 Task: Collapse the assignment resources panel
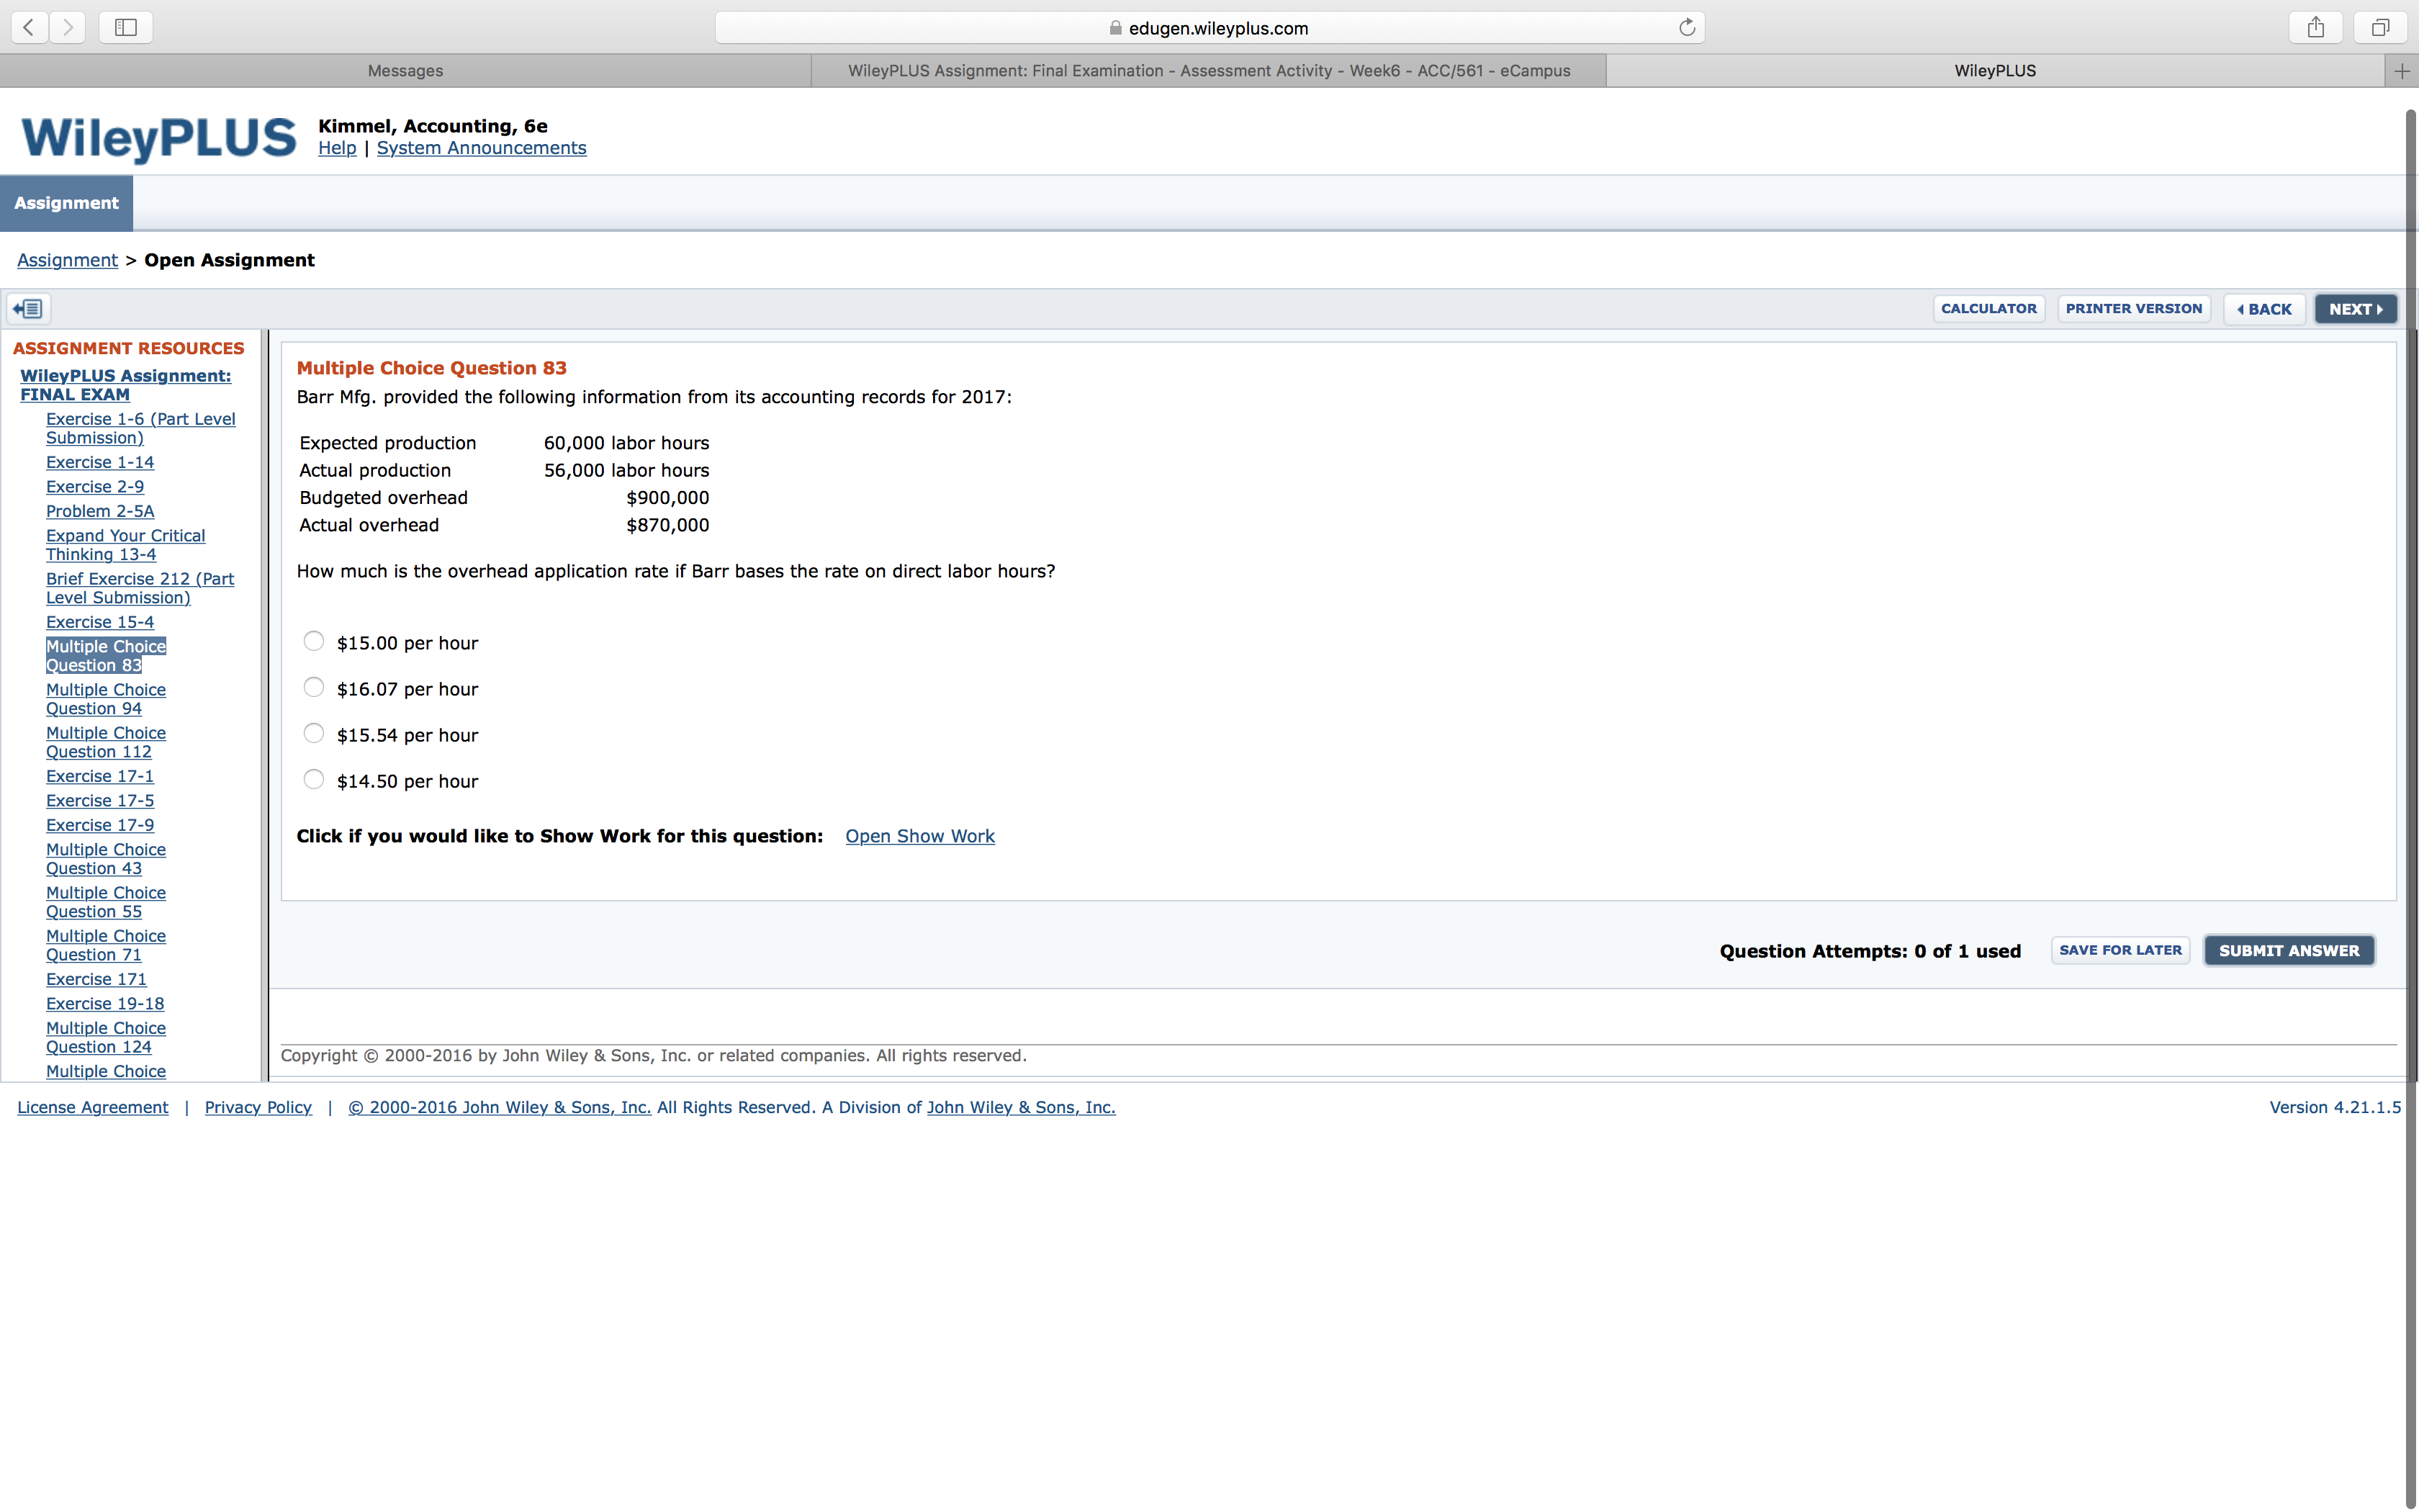coord(29,308)
